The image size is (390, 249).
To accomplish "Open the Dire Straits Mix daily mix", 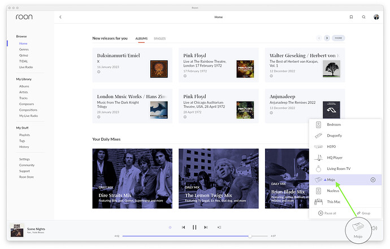I will pos(132,178).
